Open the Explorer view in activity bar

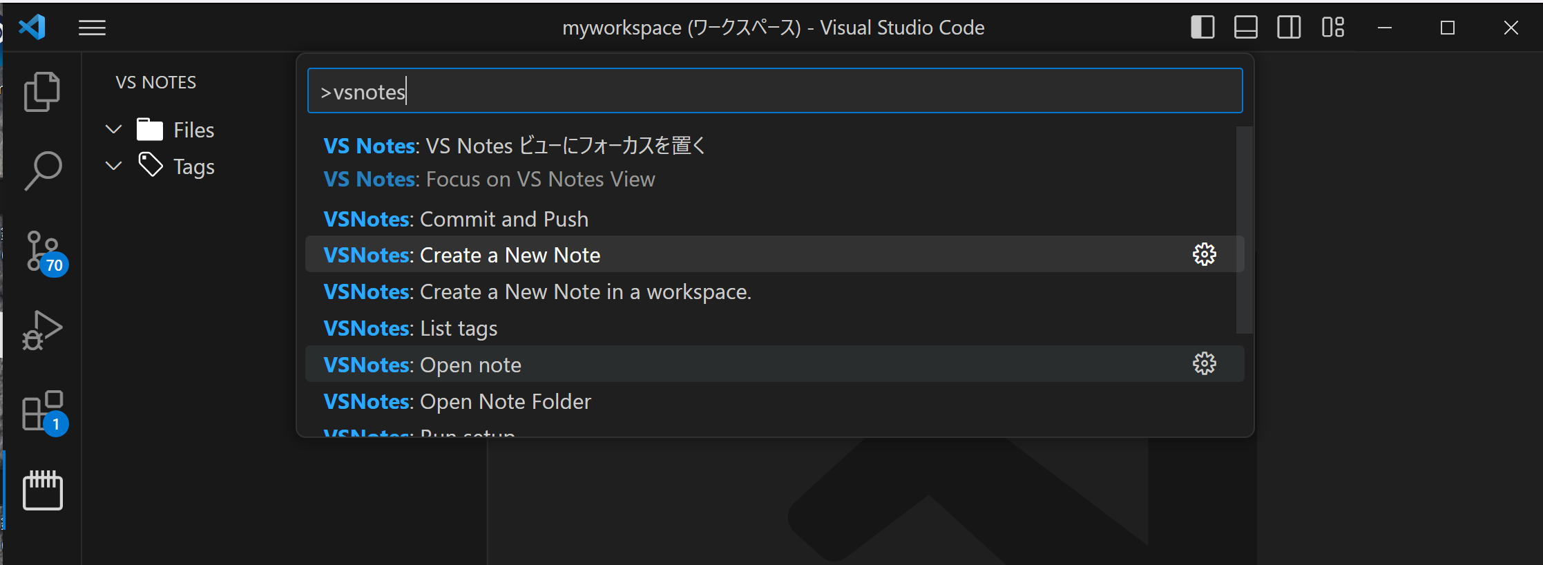(x=42, y=92)
